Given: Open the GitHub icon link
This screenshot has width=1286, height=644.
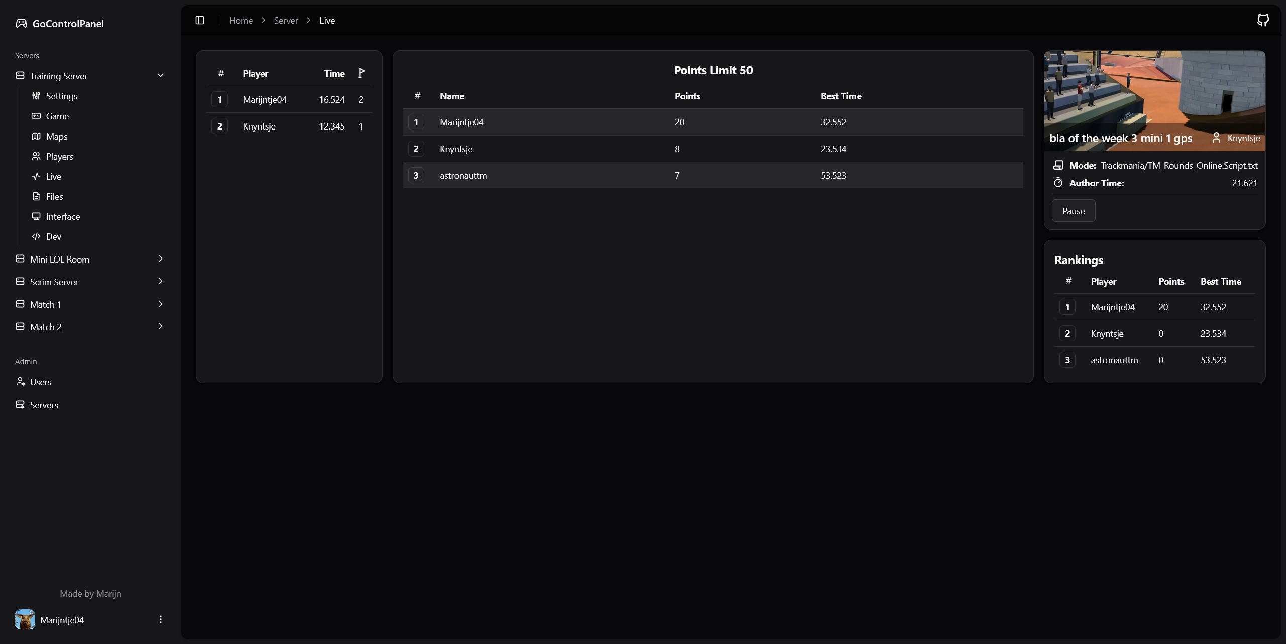Looking at the screenshot, I should pyautogui.click(x=1263, y=20).
